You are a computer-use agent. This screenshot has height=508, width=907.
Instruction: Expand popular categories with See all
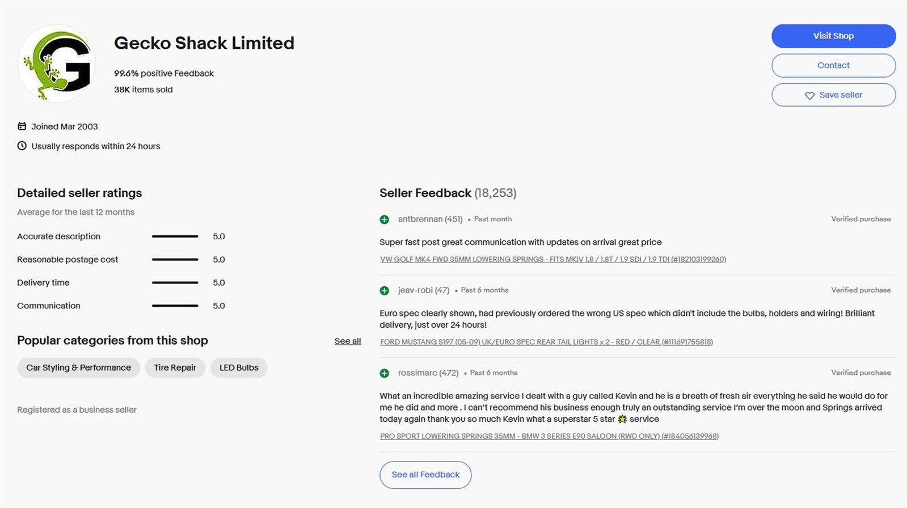(x=348, y=341)
